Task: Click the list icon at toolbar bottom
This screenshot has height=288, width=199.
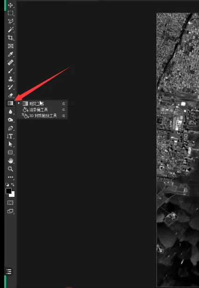Action: click(8, 272)
